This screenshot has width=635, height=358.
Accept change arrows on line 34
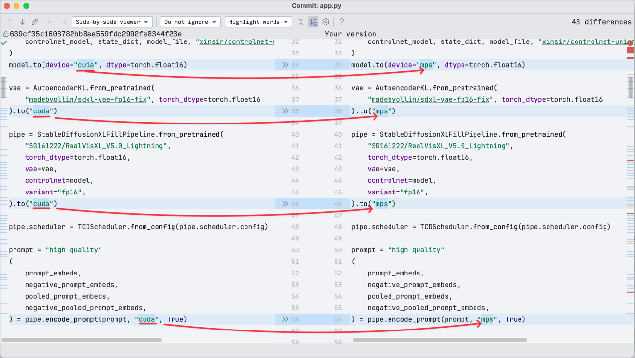click(285, 65)
